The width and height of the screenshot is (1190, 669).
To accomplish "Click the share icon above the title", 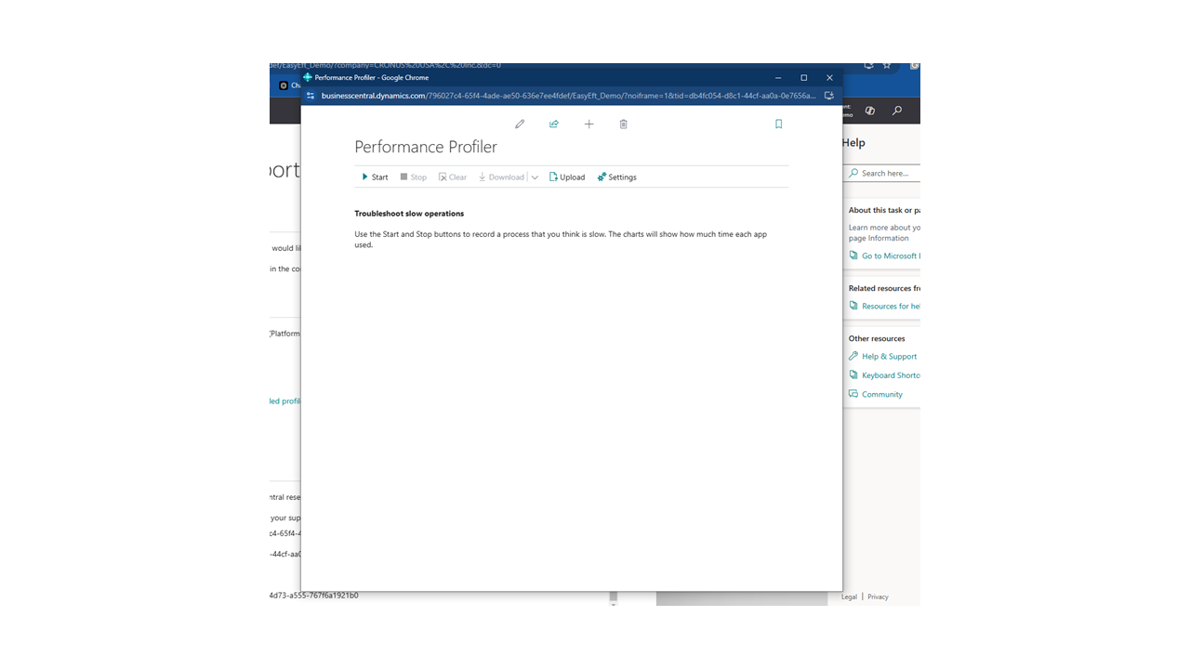I will [554, 125].
